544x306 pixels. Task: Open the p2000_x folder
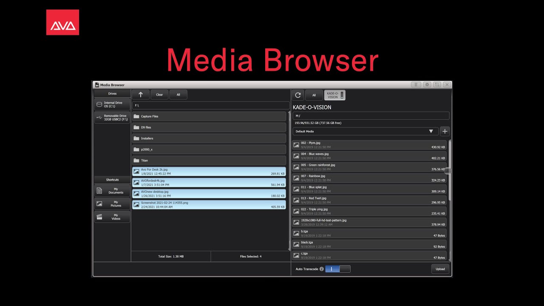tap(209, 150)
